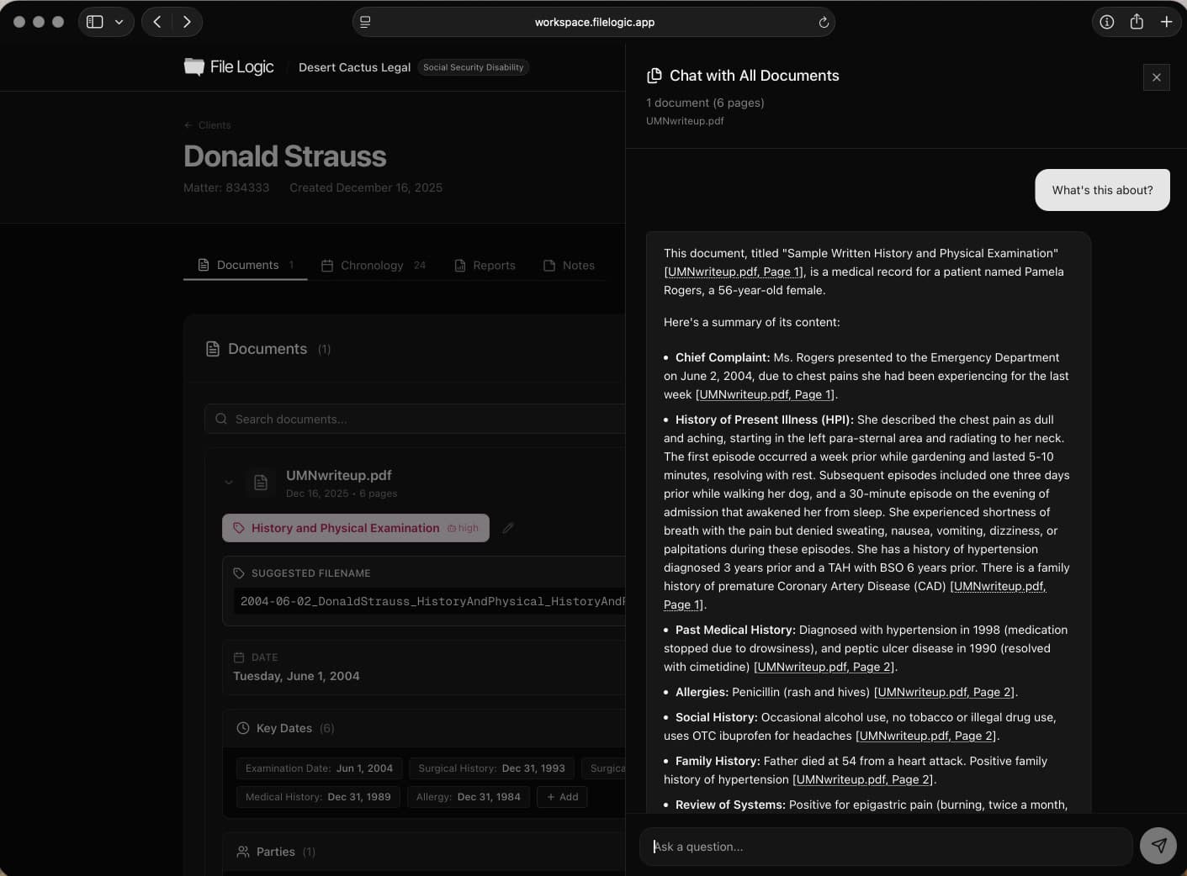Send message with paper plane button

pos(1158,846)
